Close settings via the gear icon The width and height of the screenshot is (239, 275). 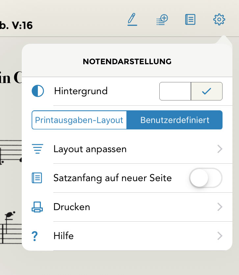219,20
